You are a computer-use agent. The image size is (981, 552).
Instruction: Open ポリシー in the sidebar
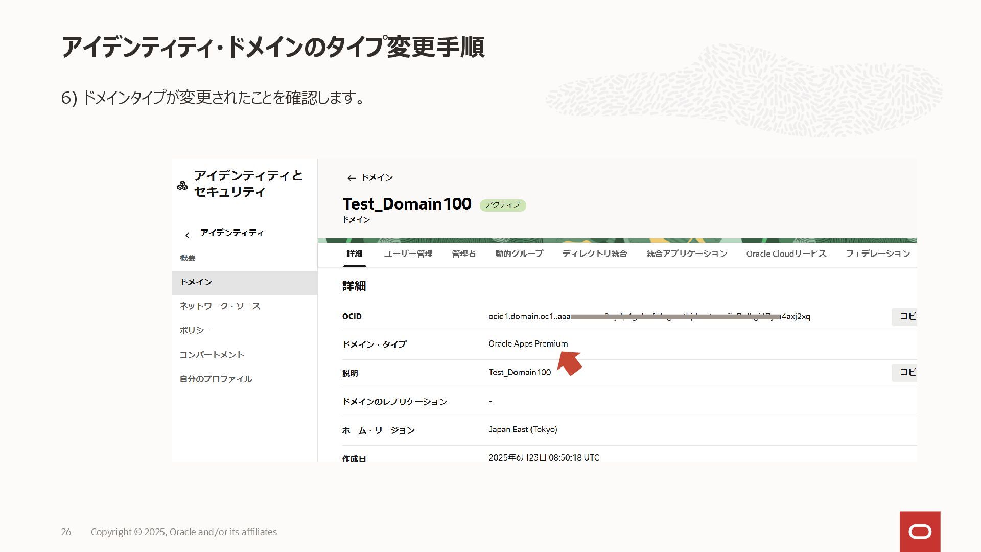click(196, 330)
